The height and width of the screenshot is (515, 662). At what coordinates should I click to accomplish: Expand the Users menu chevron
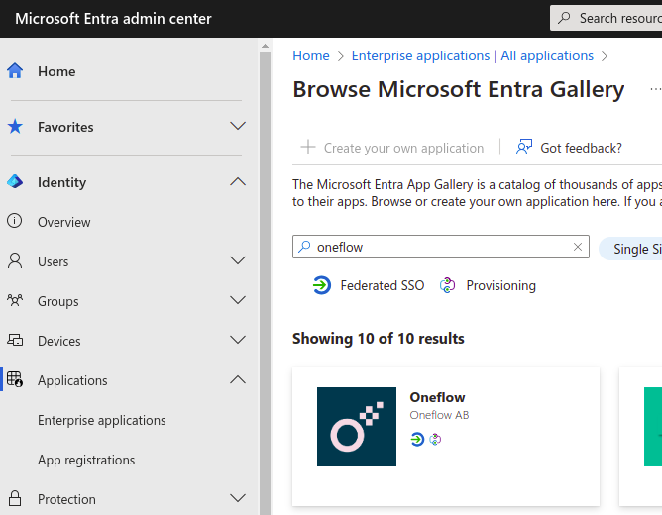[x=238, y=260]
